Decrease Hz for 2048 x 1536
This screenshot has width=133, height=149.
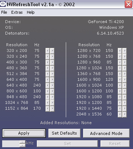(x=120, y=114)
